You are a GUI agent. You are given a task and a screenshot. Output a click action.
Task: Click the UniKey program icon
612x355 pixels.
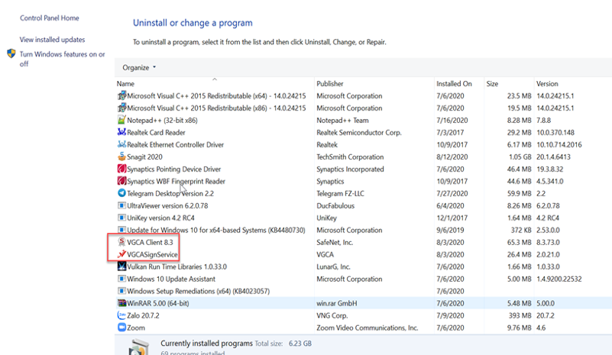[x=121, y=218]
